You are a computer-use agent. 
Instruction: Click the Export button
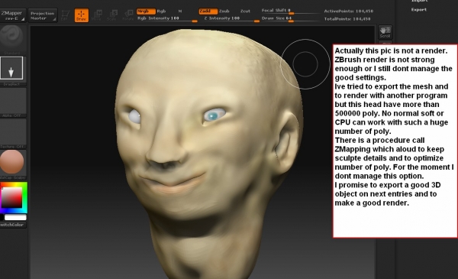pyautogui.click(x=418, y=9)
